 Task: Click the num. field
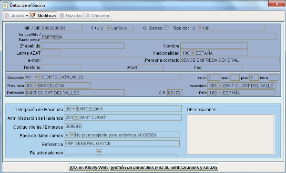click(x=214, y=77)
